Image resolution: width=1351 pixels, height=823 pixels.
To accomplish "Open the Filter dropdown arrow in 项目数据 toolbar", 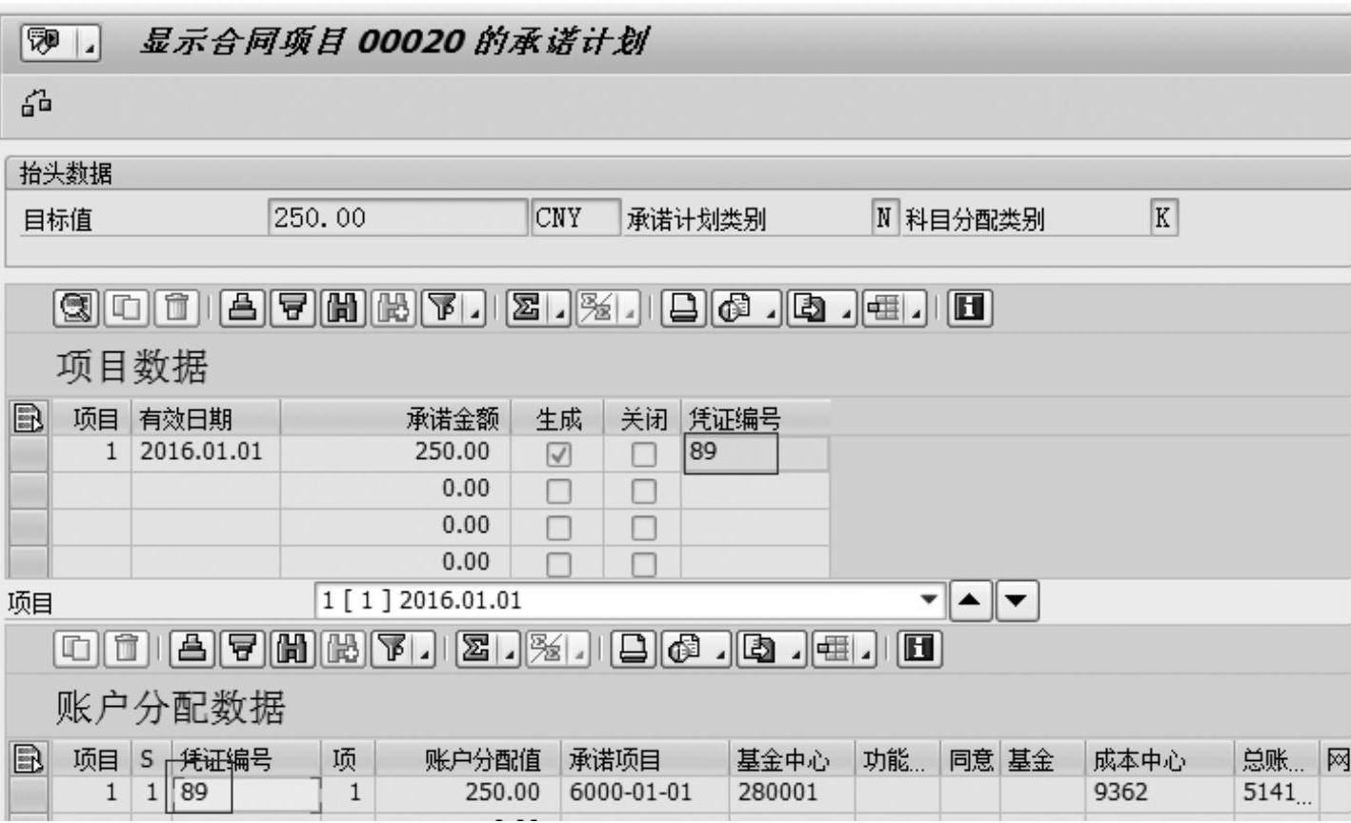I will (476, 309).
